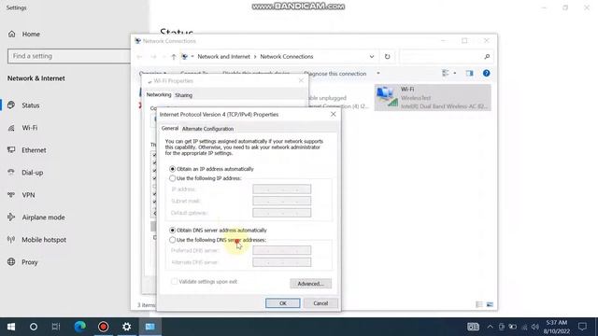Click the Default gateway input field
598x336 pixels.
pyautogui.click(x=281, y=213)
